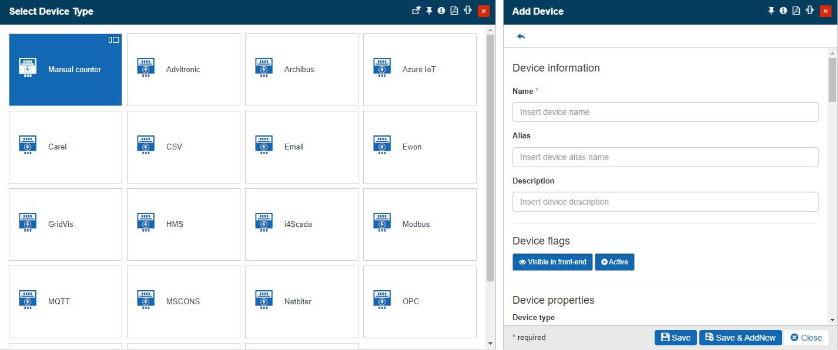Focus the device Description input field
Viewport: 838px width, 350px height.
pos(665,202)
